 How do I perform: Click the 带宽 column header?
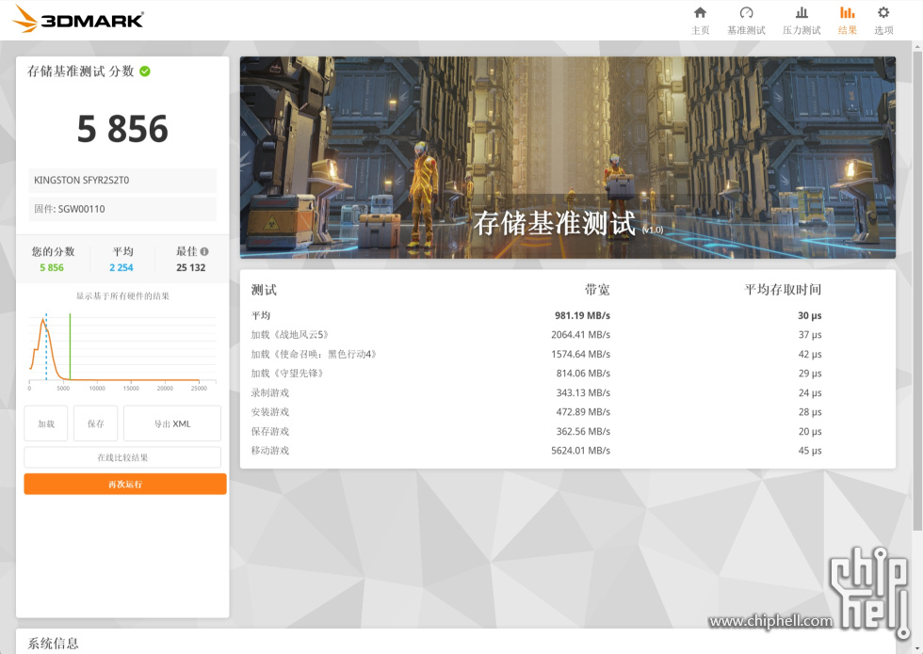pos(597,290)
